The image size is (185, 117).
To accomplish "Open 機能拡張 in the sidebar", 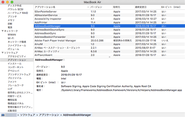I will point(12,100).
